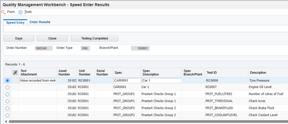Click the Spec field CAR0001 in first row
288x124 pixels.
coord(127,80)
